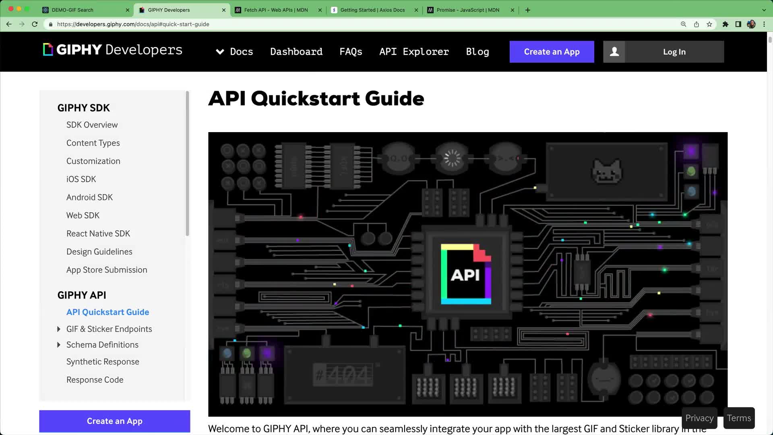Open API Explorer in navigation
This screenshot has width=773, height=435.
pyautogui.click(x=414, y=52)
